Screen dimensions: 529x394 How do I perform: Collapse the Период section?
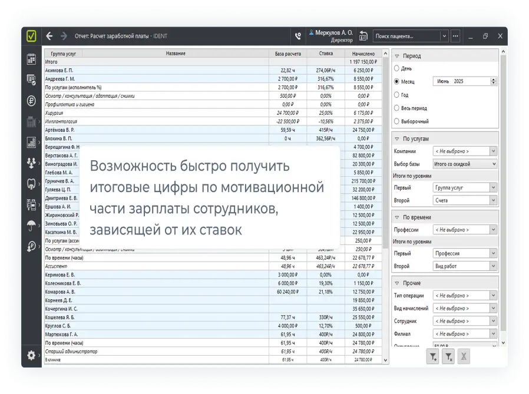pos(397,56)
